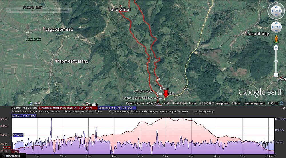Select the Lacu Sărat place marker
Image resolution: width=286 pixels, height=158 pixels.
[x=120, y=6]
